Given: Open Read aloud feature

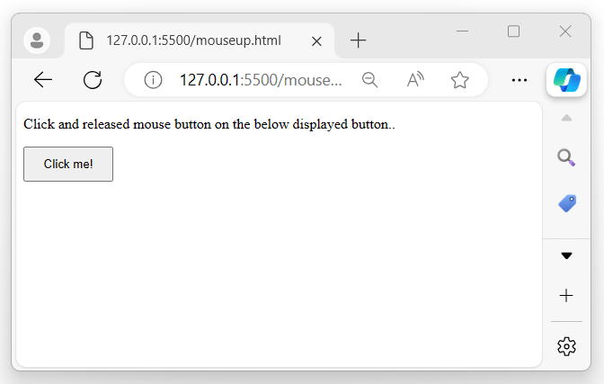Looking at the screenshot, I should 414,80.
